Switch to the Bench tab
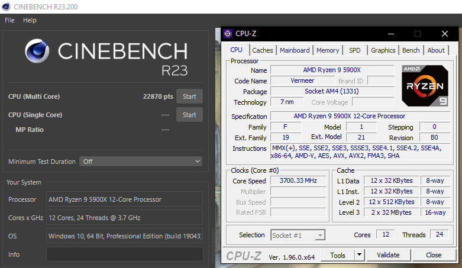 tap(411, 50)
